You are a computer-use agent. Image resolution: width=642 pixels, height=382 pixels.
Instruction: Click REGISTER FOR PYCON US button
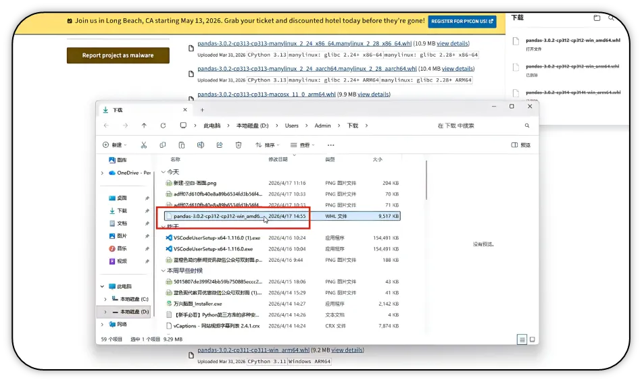(x=462, y=22)
